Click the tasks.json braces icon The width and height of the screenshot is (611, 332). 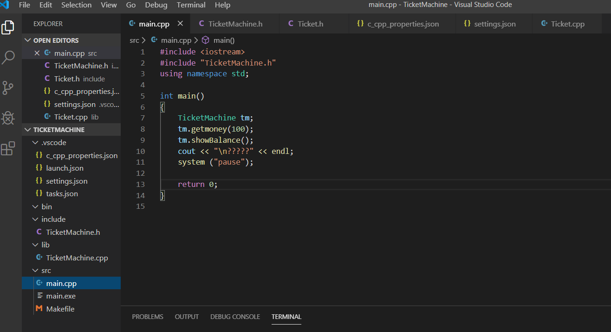pos(39,193)
